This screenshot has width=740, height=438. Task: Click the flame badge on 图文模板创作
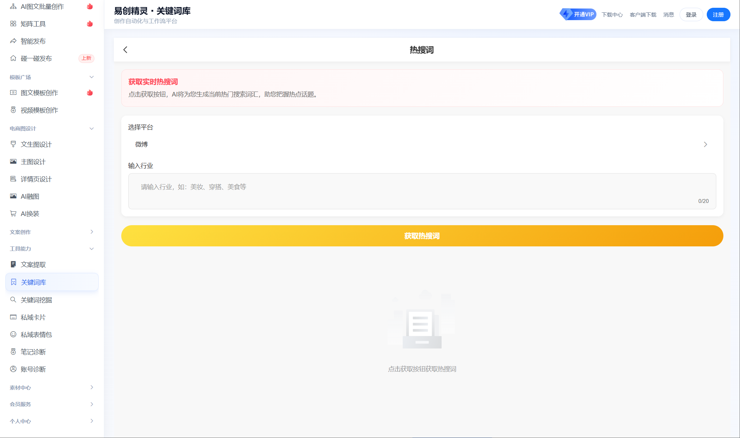click(x=90, y=93)
